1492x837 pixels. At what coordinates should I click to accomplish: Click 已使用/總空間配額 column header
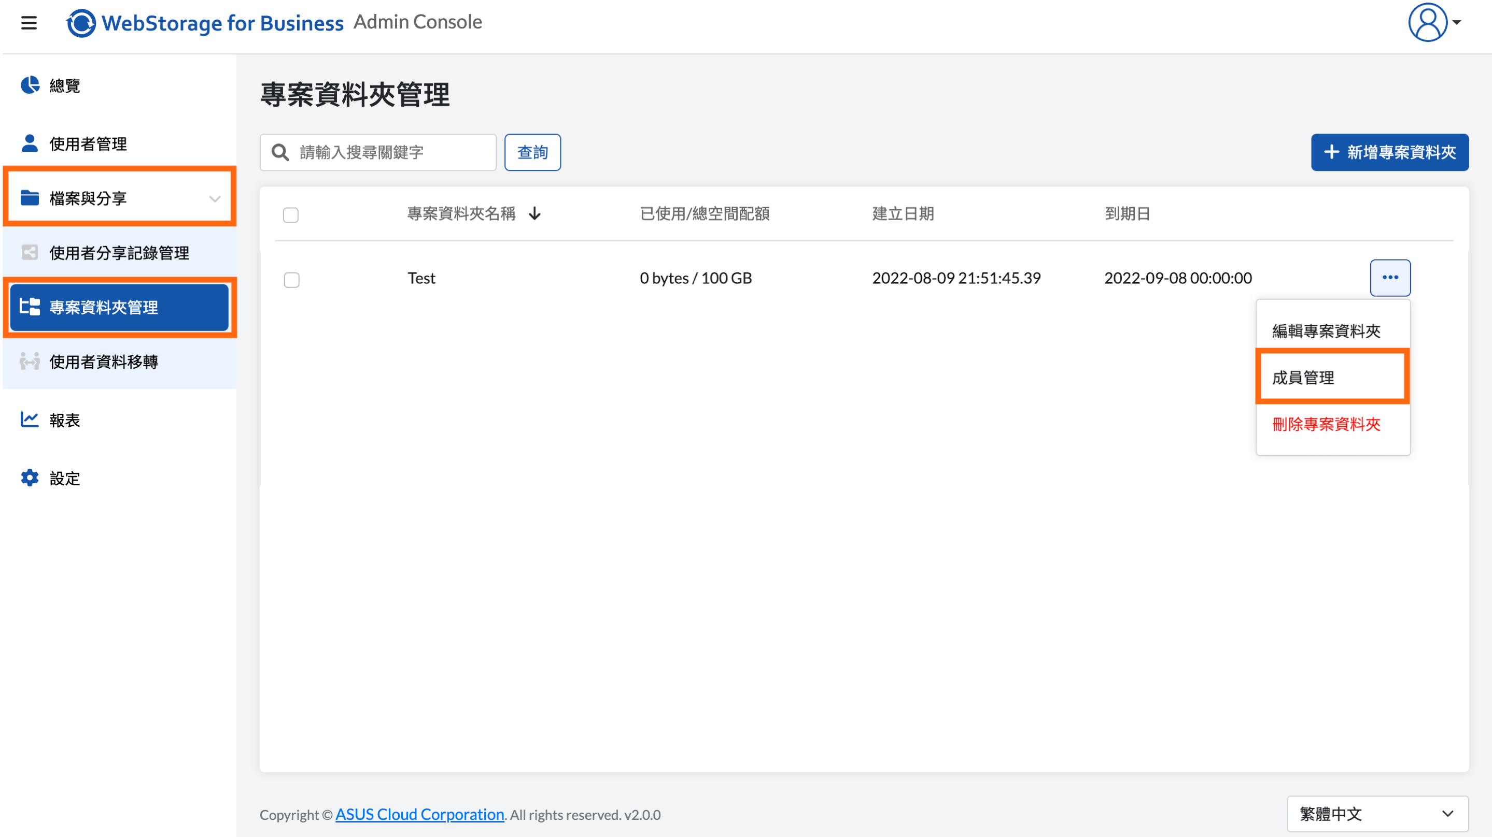[x=705, y=213]
